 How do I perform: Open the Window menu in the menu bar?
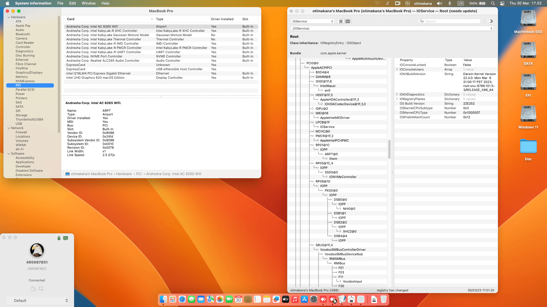click(88, 3)
